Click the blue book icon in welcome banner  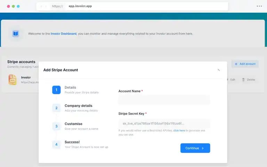point(16,33)
